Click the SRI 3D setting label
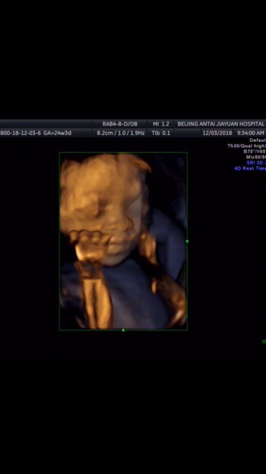Image resolution: width=266 pixels, height=474 pixels. [x=256, y=163]
